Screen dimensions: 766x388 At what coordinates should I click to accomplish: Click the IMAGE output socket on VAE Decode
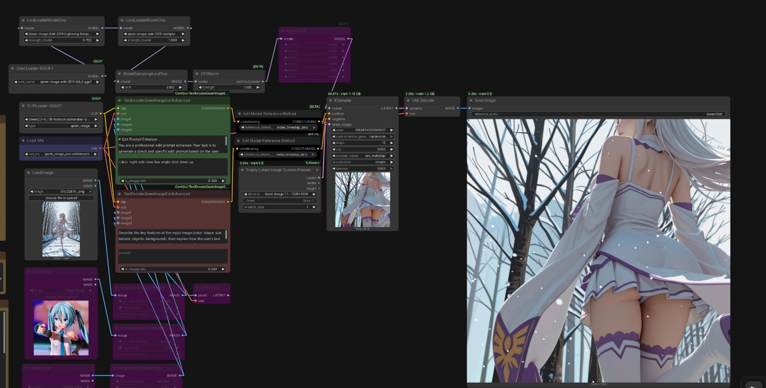click(458, 108)
